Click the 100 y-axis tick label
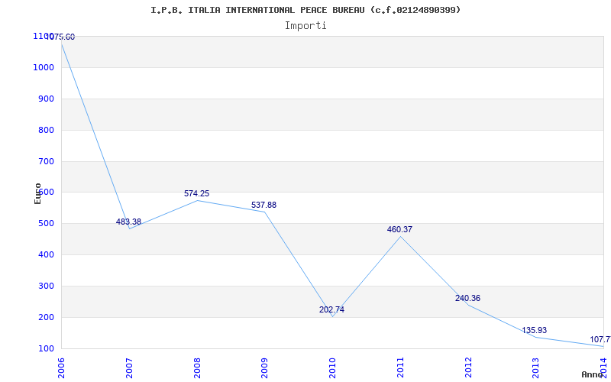The image size is (611, 382). tap(47, 348)
